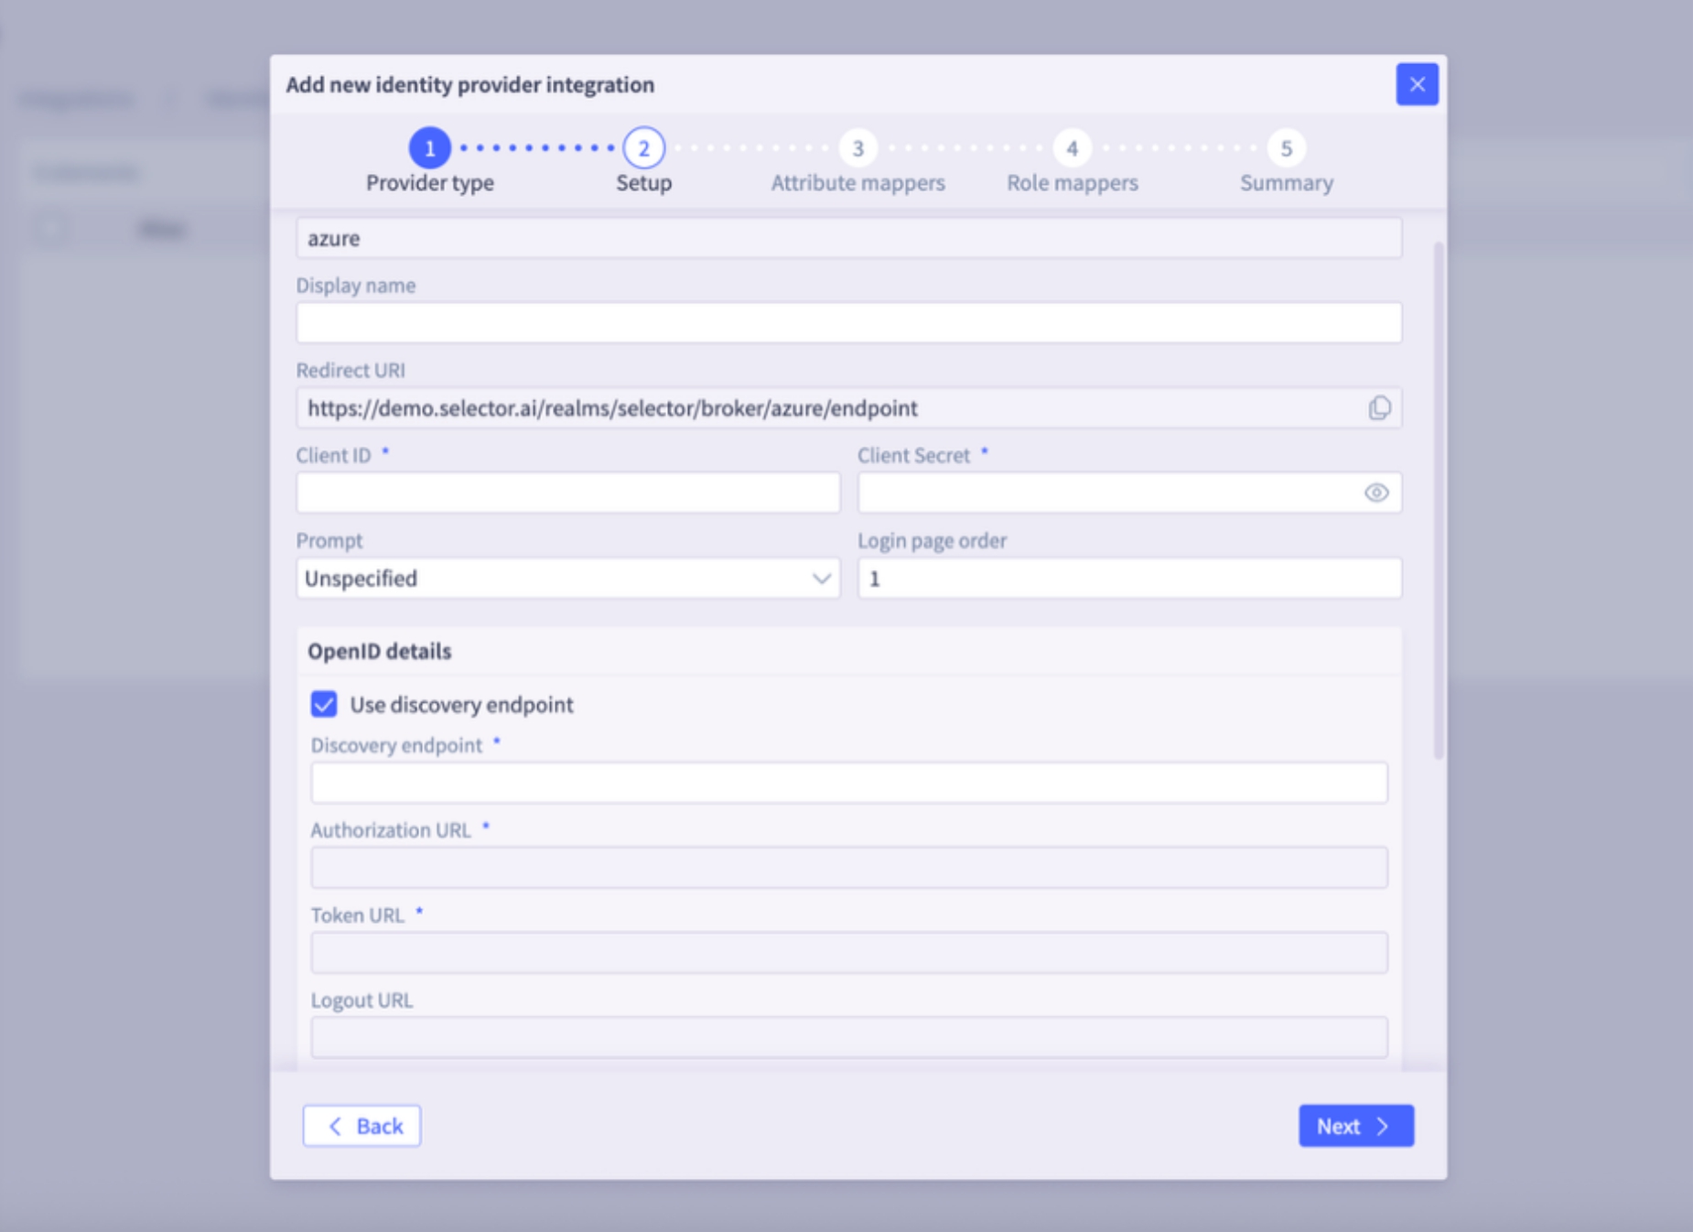The height and width of the screenshot is (1232, 1693).
Task: Close the identity provider dialog
Action: (1418, 84)
